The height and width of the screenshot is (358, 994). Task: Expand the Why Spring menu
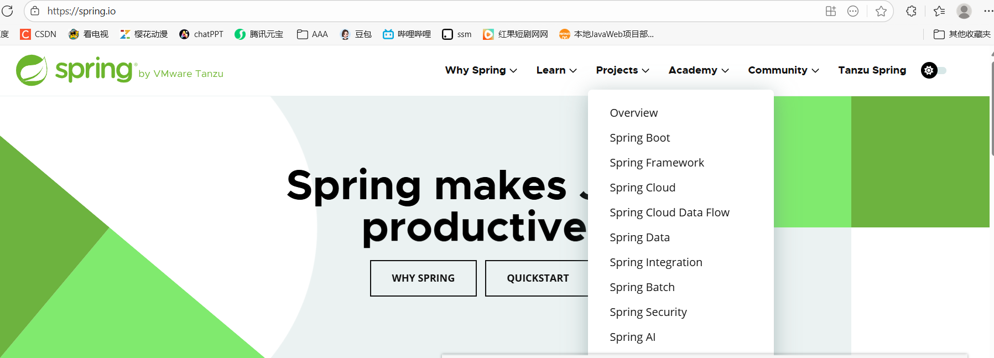click(x=481, y=70)
